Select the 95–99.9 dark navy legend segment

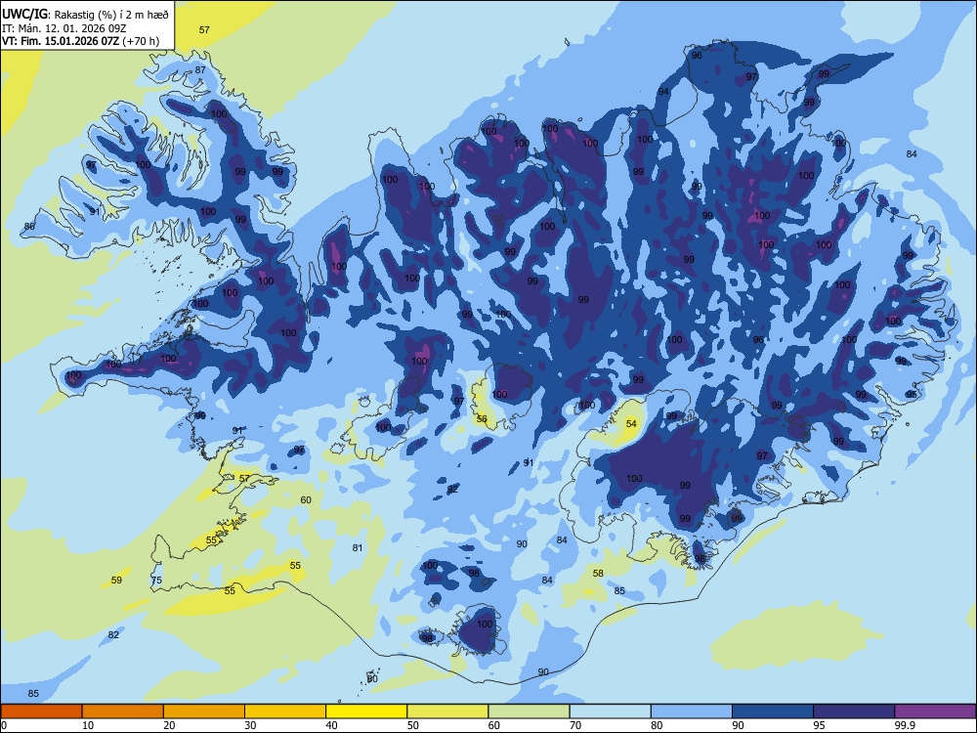[854, 711]
